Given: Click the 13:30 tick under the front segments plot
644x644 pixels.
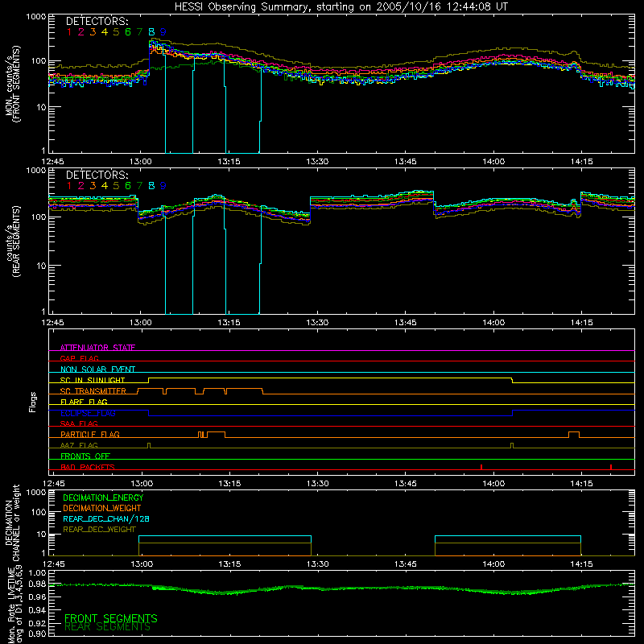Looking at the screenshot, I should tap(317, 162).
